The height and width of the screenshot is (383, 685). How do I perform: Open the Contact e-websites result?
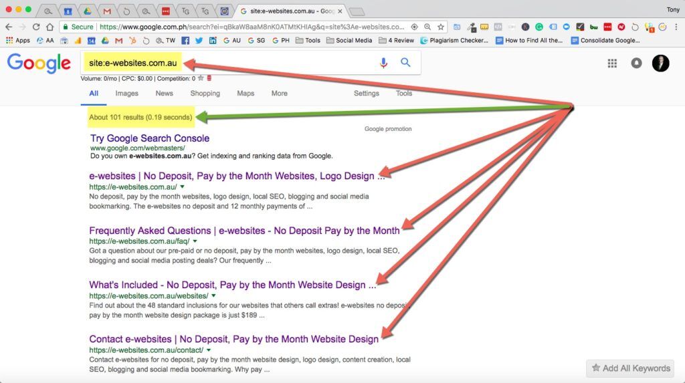tap(233, 340)
